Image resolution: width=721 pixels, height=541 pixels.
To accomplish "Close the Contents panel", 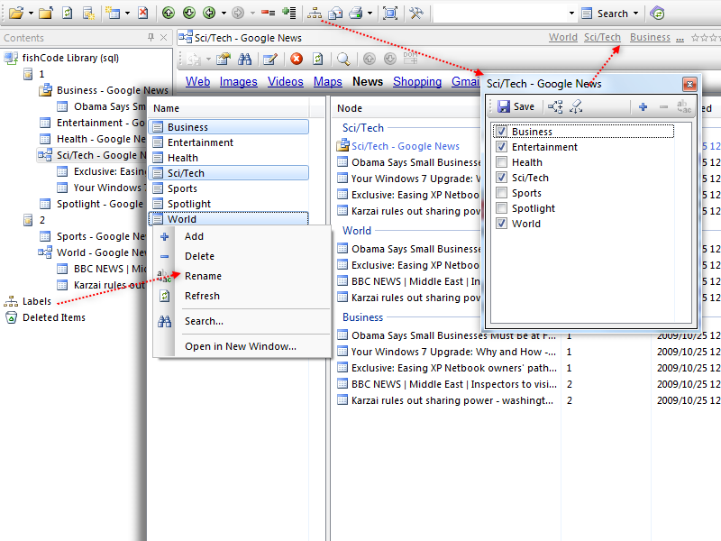I will click(164, 37).
